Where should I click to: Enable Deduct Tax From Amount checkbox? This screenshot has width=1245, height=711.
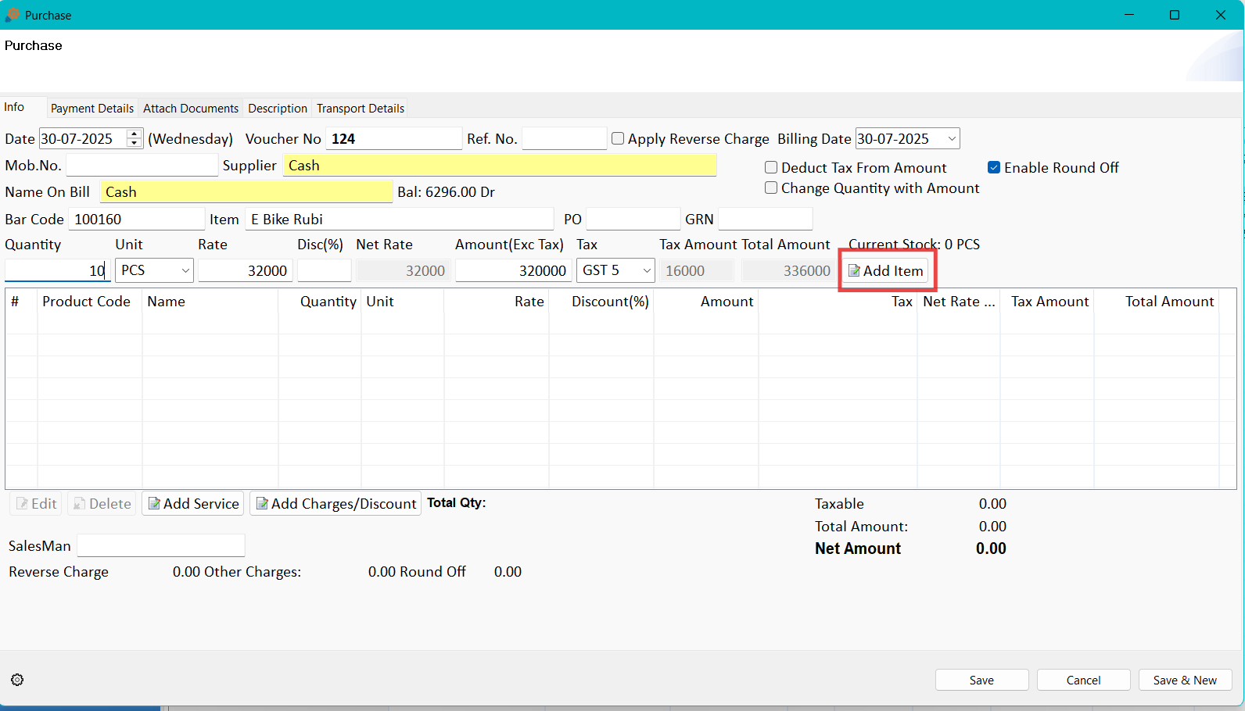pyautogui.click(x=771, y=167)
